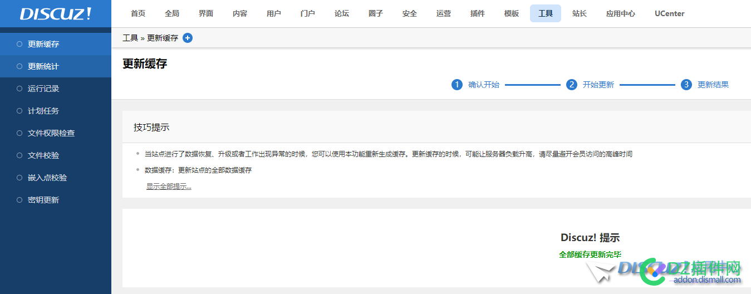Open 嵌入点校验 sidebar item
Screen dimensions: 751x294
click(47, 178)
